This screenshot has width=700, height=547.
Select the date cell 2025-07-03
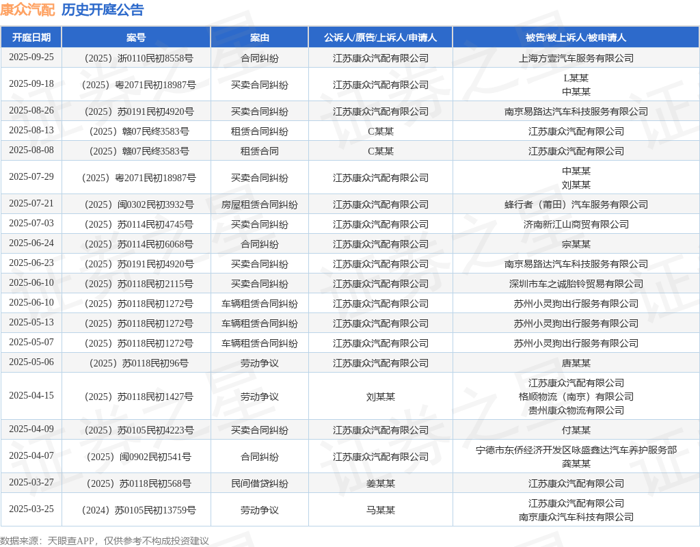click(x=31, y=224)
